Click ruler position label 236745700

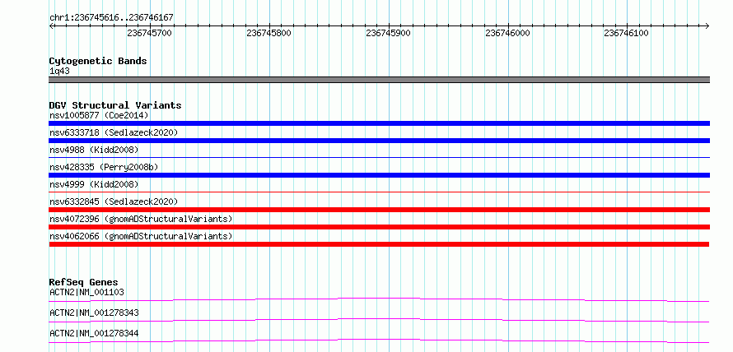[150, 33]
